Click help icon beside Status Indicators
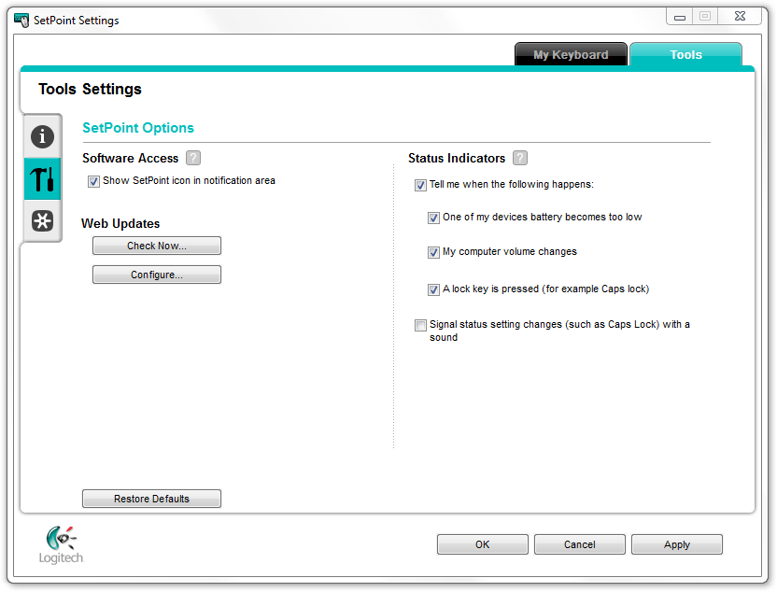Image resolution: width=777 pixels, height=592 pixels. (520, 159)
